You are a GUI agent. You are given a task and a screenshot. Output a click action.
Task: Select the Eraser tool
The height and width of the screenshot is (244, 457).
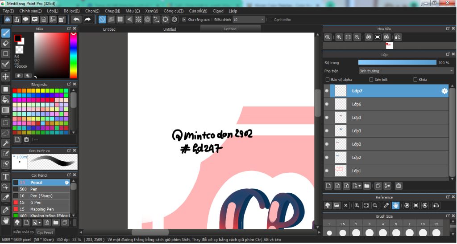point(5,43)
